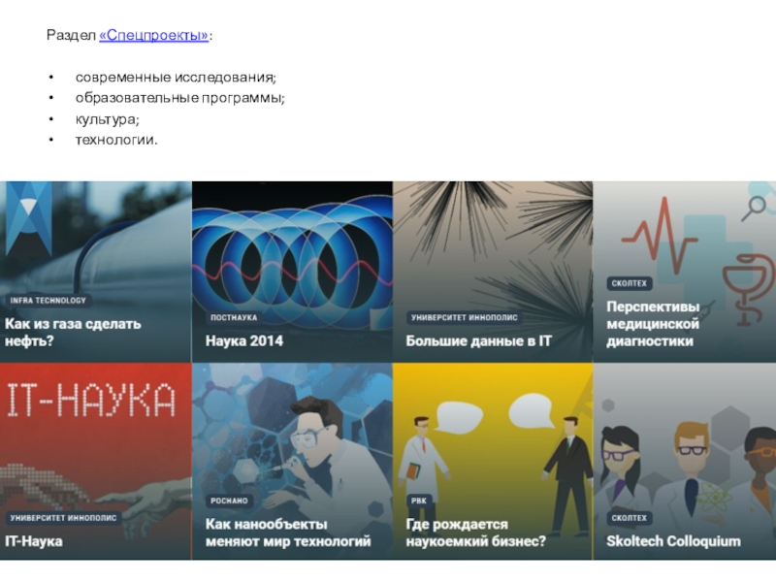Click the ПОСТНАУКА tag
This screenshot has height=582, width=776.
point(234,318)
